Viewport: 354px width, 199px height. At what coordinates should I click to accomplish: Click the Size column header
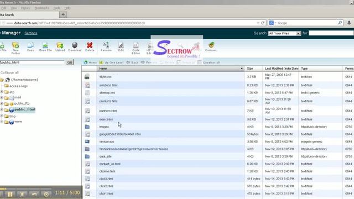[x=253, y=69]
